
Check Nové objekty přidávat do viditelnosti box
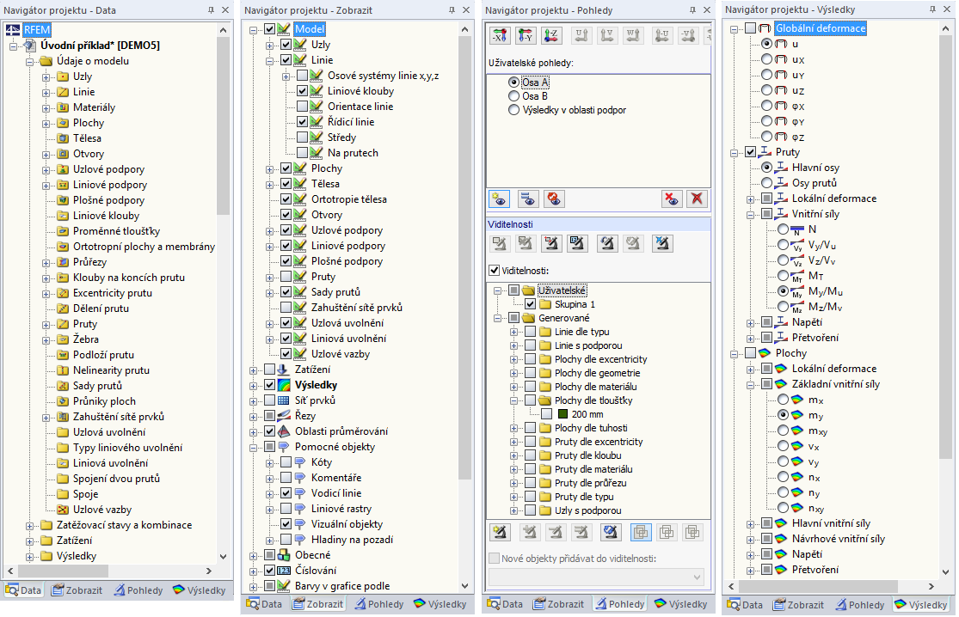click(x=495, y=559)
